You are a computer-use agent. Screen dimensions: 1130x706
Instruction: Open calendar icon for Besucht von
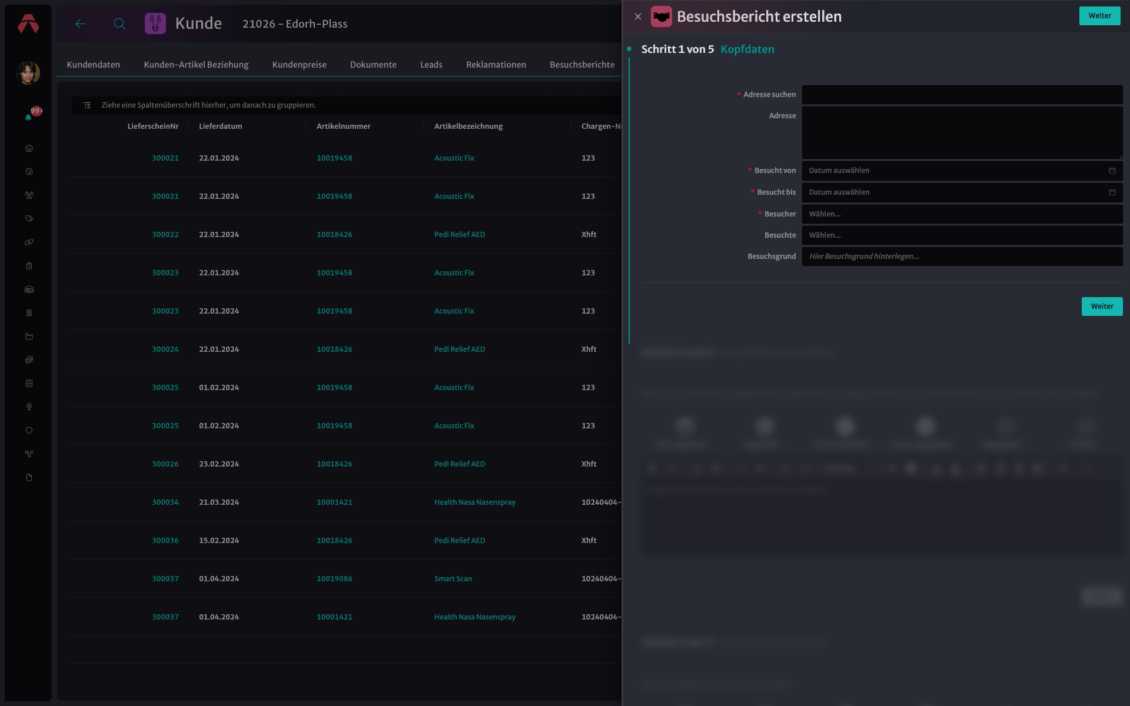1112,171
